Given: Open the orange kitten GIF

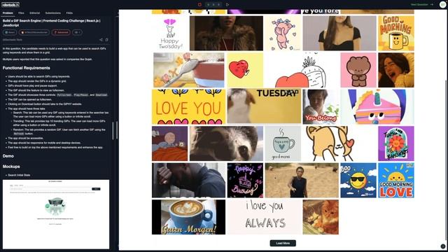Looking at the screenshot, I should 321,217.
